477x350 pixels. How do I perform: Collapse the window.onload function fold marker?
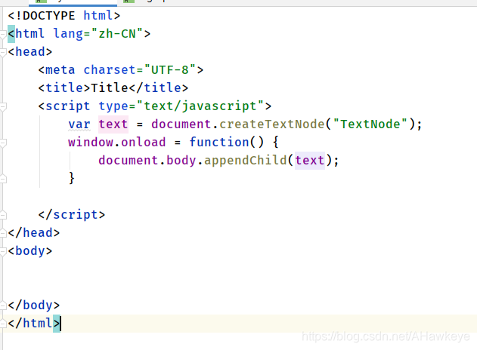point(3,143)
